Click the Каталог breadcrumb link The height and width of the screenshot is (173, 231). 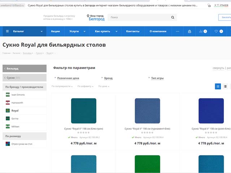tap(17, 53)
